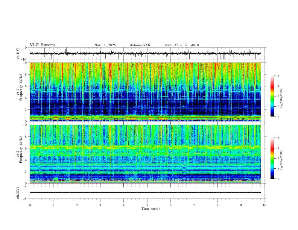Click the "-3" tick on the upper colorbar
The height and width of the screenshot is (230, 298).
click(277, 76)
